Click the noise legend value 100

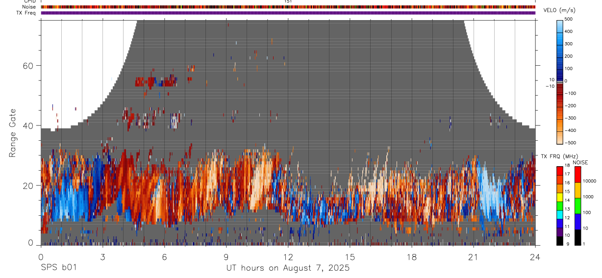[x=587, y=212]
